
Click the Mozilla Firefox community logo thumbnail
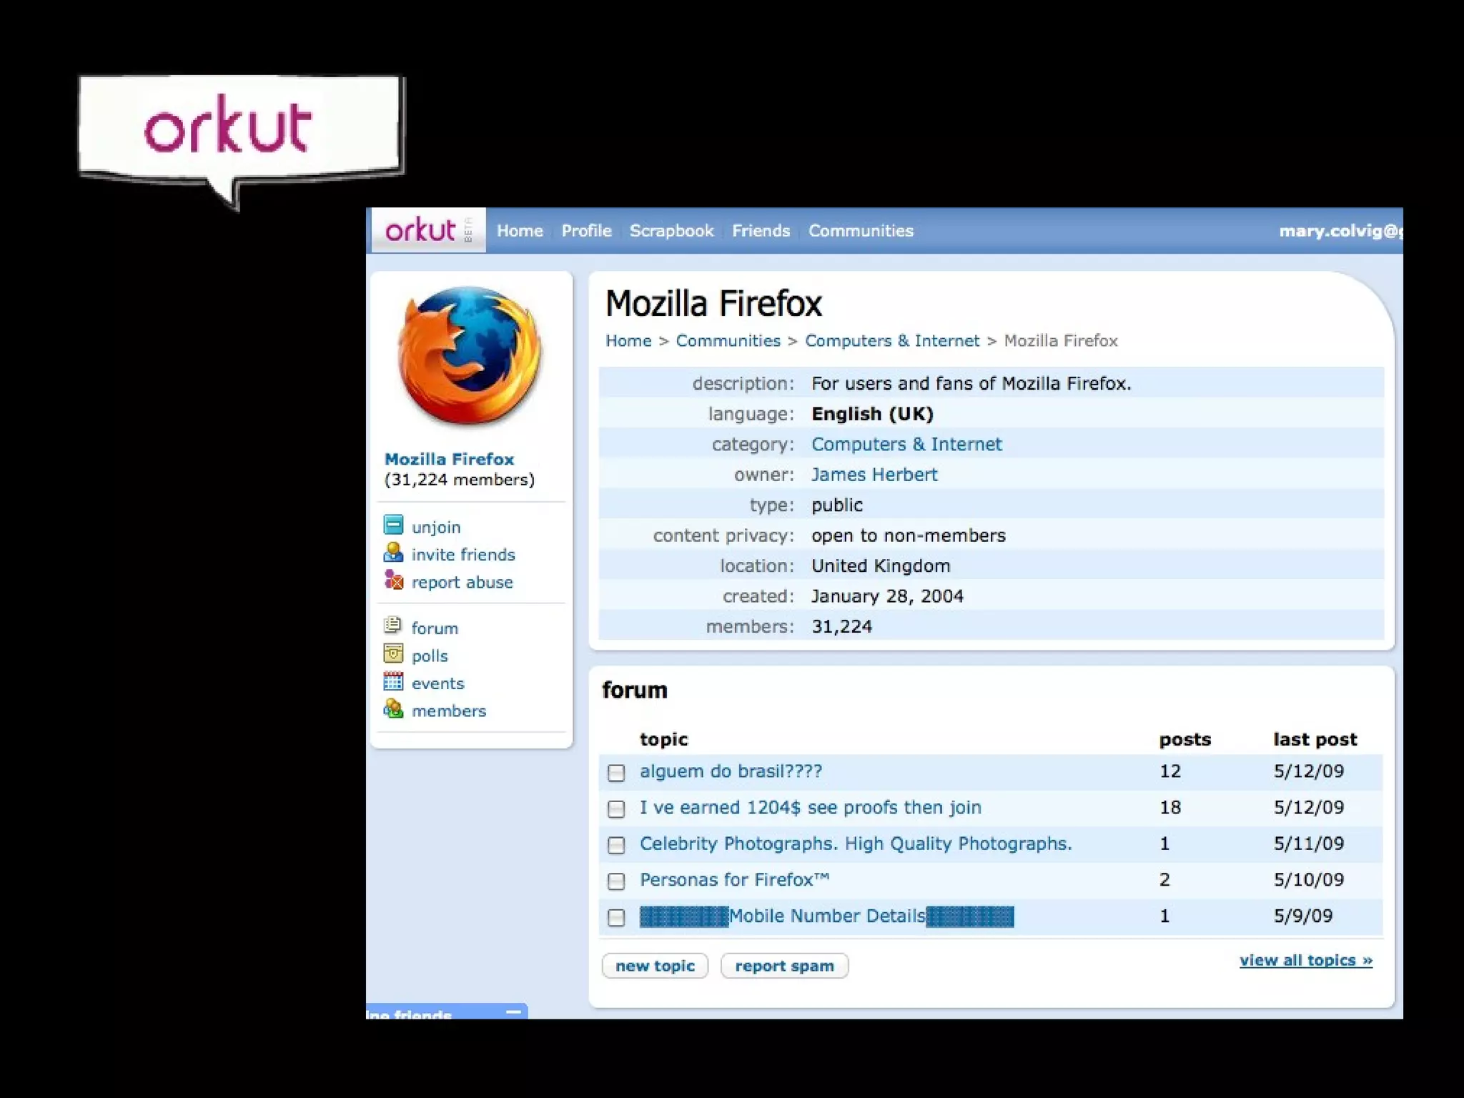click(x=470, y=356)
